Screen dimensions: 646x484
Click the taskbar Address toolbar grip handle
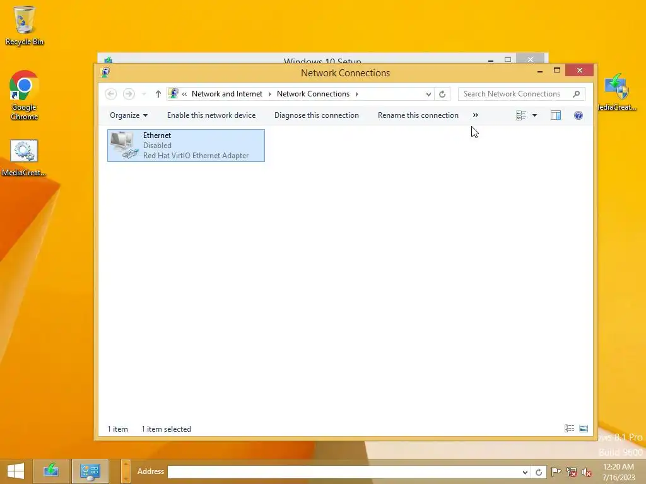[126, 471]
